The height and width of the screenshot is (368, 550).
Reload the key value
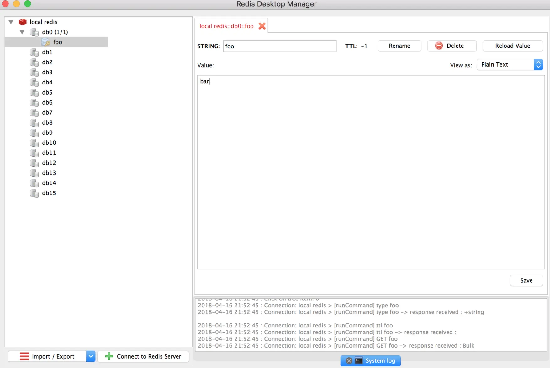tap(513, 46)
